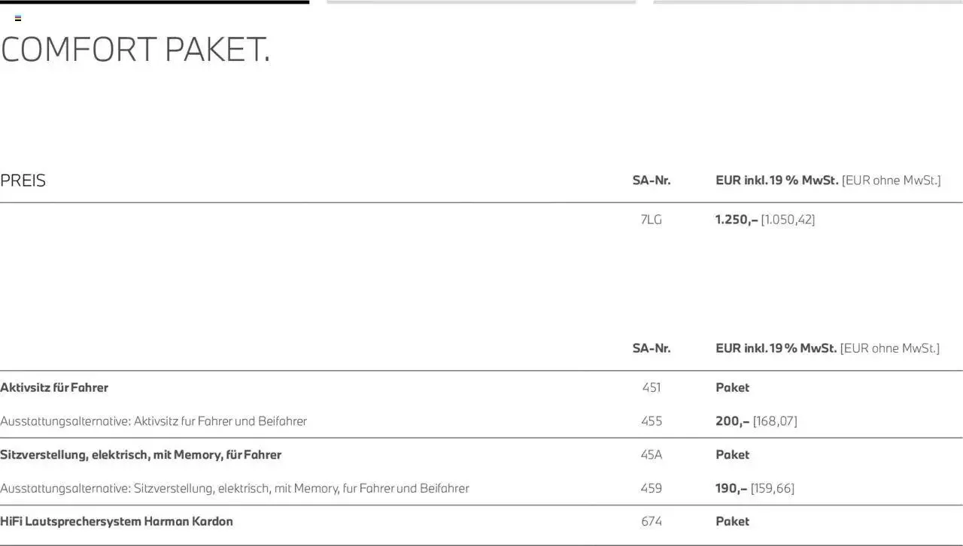963x546 pixels.
Task: Switch to the third gray tab bar
Action: (x=808, y=2)
